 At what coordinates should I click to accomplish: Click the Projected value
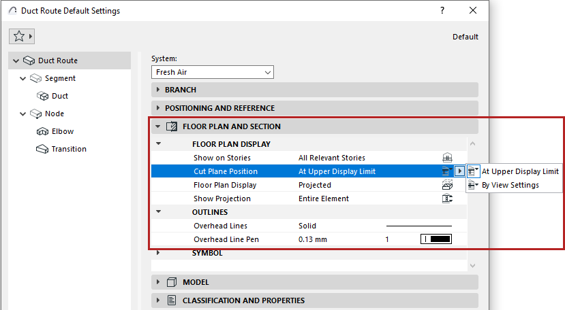[315, 185]
